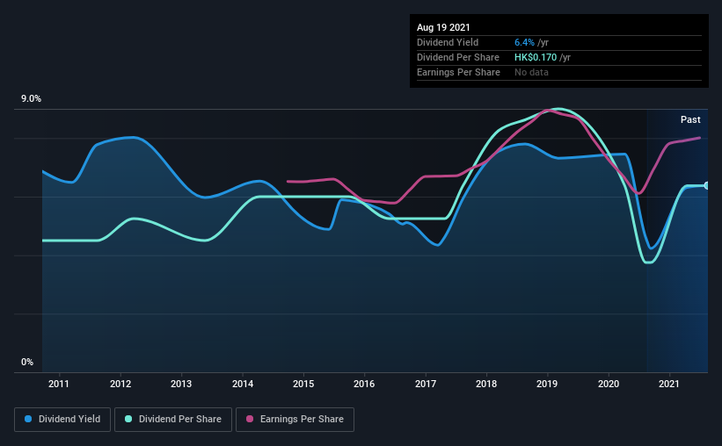Click the 2016 x-axis label
This screenshot has width=722, height=446.
364,384
